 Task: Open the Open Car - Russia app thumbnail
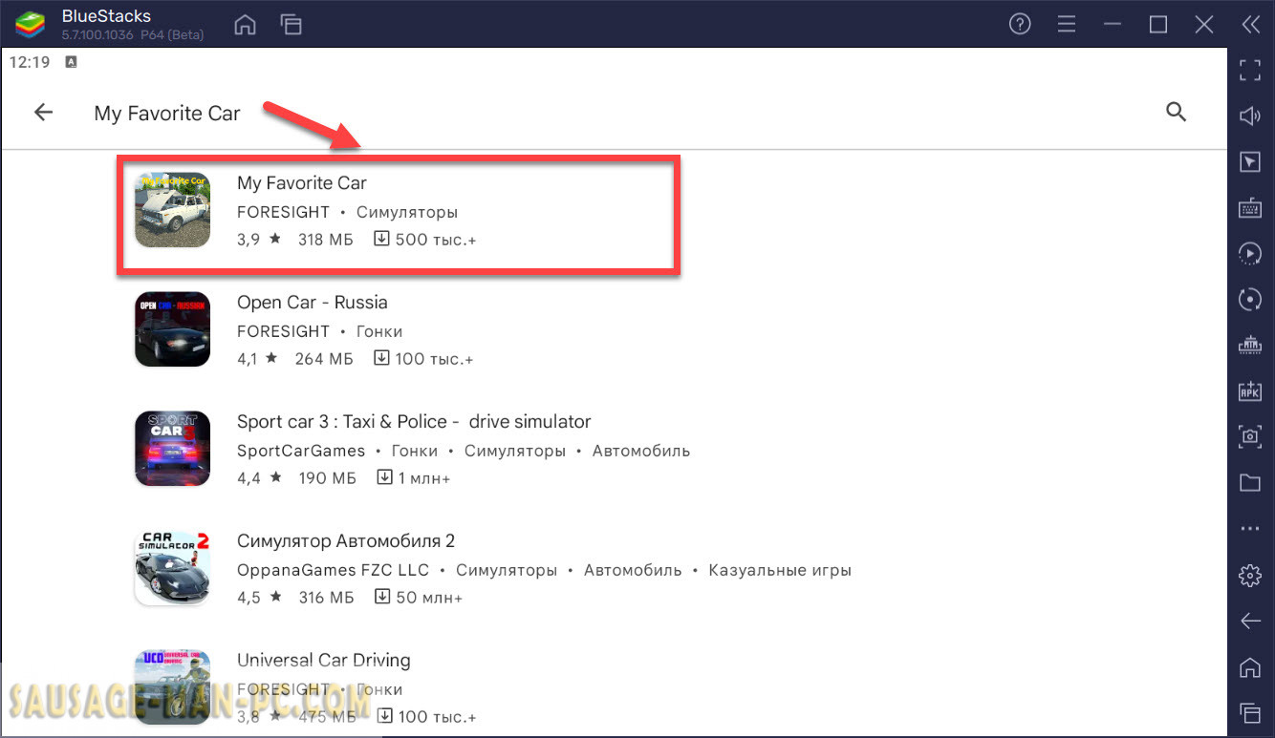[x=172, y=329]
